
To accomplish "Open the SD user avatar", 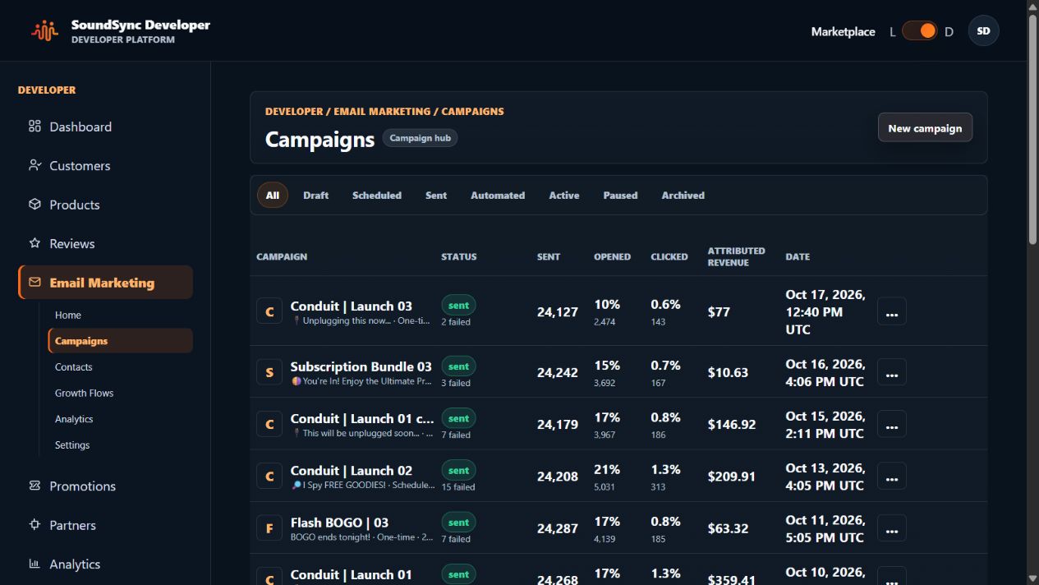I will point(983,31).
